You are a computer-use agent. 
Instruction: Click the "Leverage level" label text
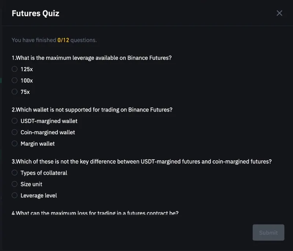click(39, 195)
